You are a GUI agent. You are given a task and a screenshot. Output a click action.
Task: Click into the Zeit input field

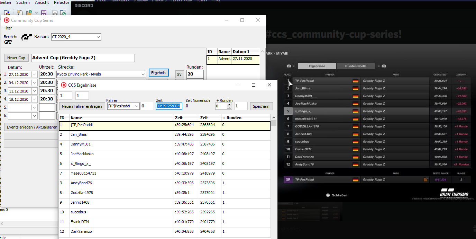coord(168,106)
